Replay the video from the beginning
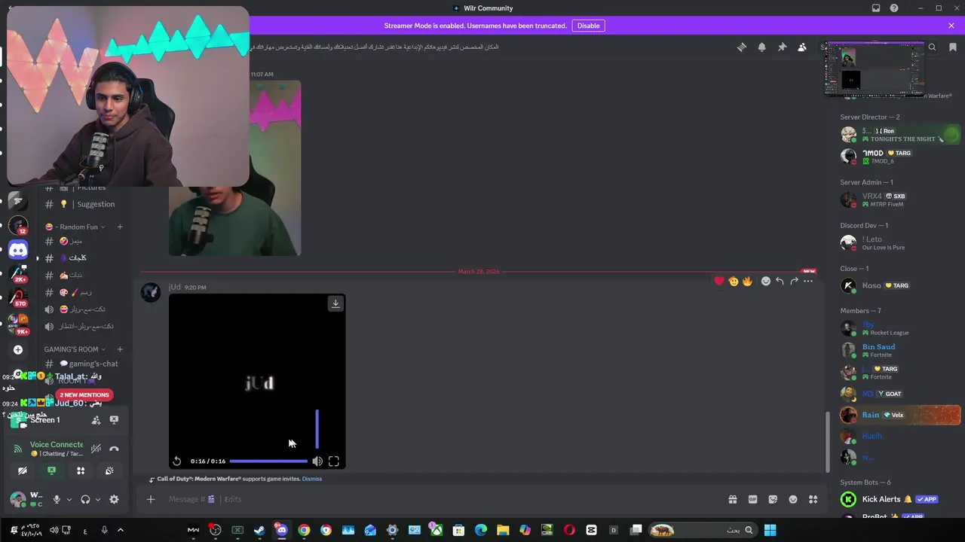965x542 pixels. (x=177, y=461)
